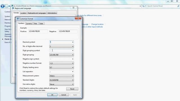Expand the Negative sign symbol dropdown
Viewport: 180px width, 101px height.
click(x=73, y=59)
